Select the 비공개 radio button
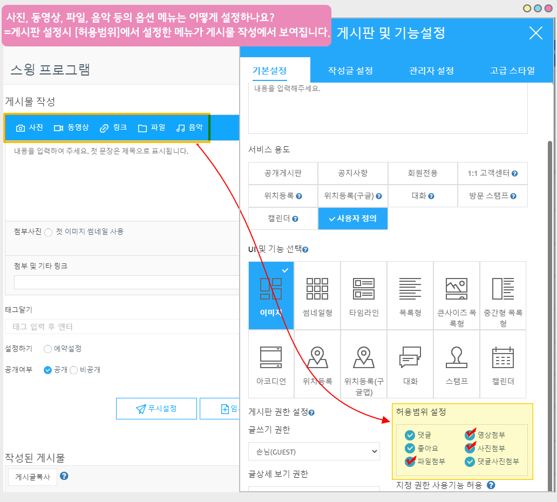The width and height of the screenshot is (557, 502). [74, 370]
